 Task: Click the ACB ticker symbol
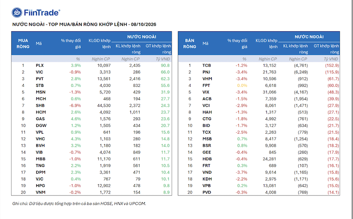(x=207, y=99)
